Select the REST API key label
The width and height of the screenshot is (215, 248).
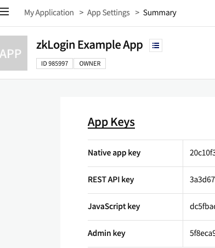pyautogui.click(x=111, y=180)
